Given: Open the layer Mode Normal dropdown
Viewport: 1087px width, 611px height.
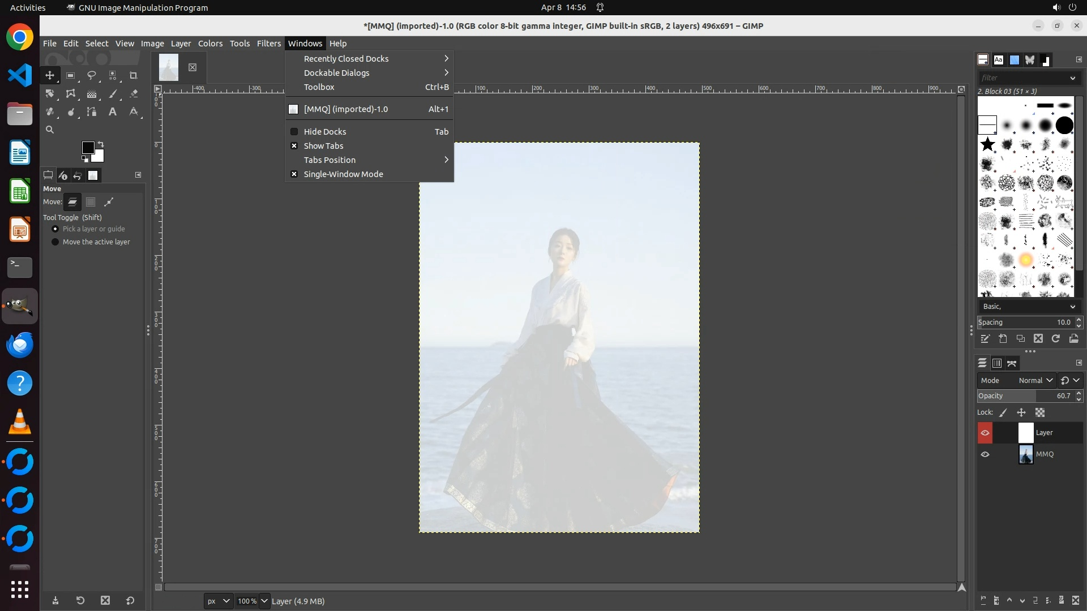Looking at the screenshot, I should tap(1035, 381).
